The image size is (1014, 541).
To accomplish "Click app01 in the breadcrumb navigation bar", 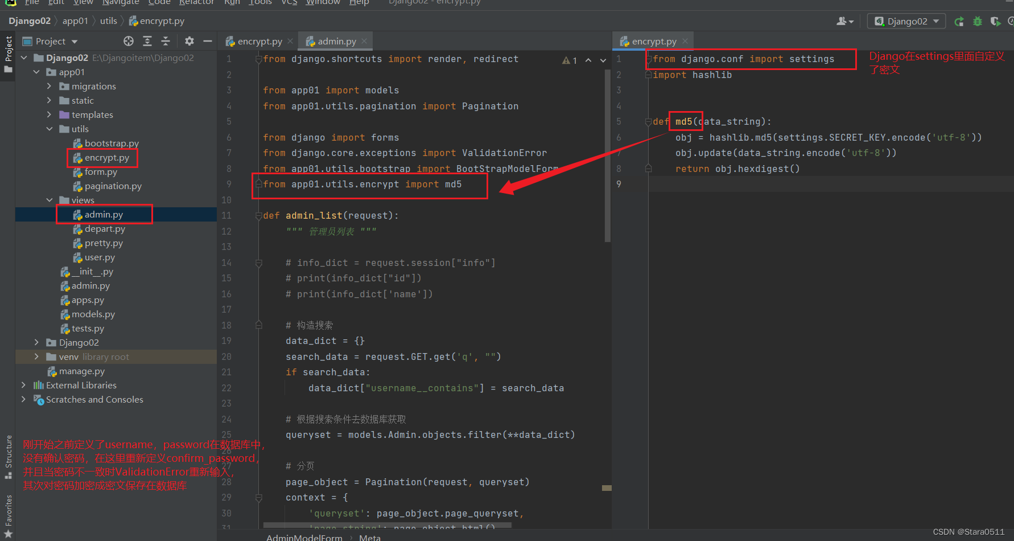I will (x=75, y=21).
